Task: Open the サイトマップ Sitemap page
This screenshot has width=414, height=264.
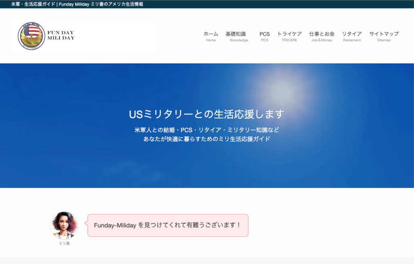Action: [384, 36]
